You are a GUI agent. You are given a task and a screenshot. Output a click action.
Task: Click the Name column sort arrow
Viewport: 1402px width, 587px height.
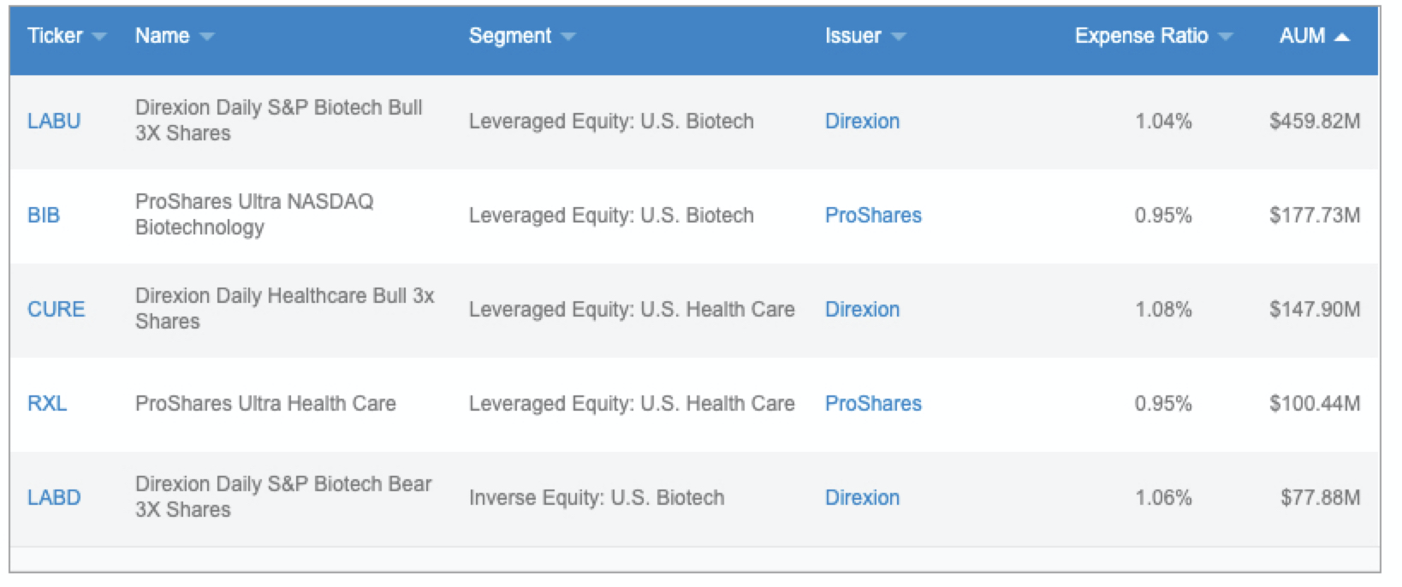206,37
